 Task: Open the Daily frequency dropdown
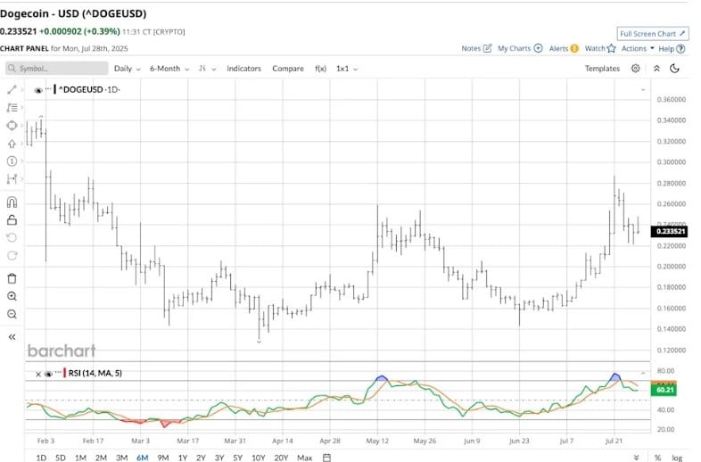point(127,69)
